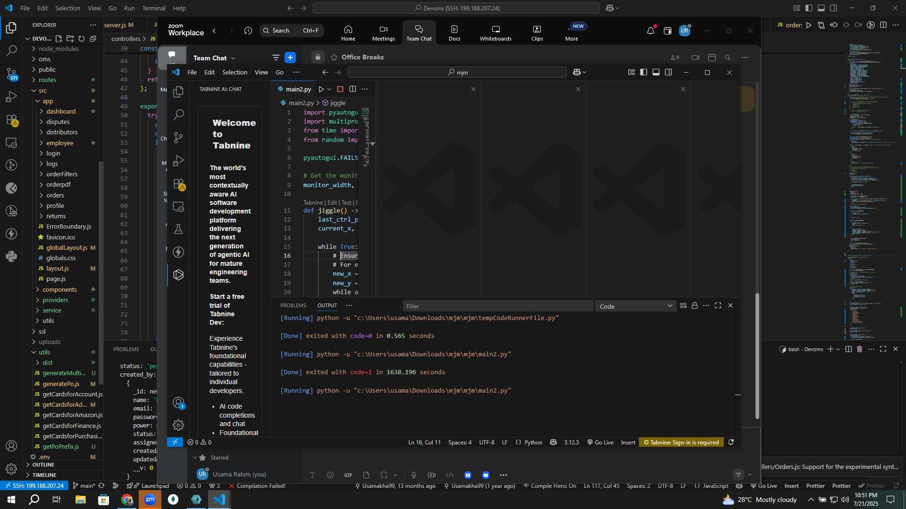The height and width of the screenshot is (509, 906).
Task: Click Filter field in output panel
Action: coord(498,306)
